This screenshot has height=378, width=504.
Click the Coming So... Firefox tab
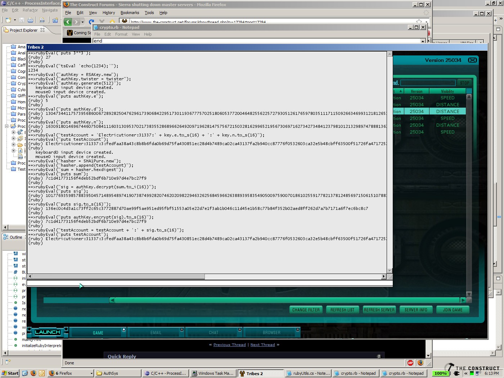tap(78, 33)
